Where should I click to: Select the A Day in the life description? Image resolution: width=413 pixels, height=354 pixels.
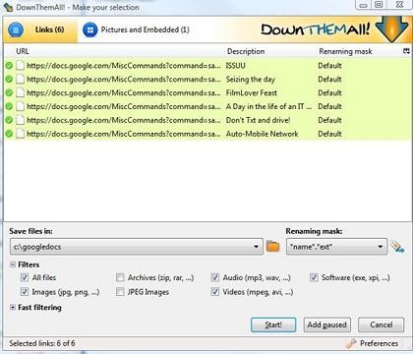click(268, 106)
